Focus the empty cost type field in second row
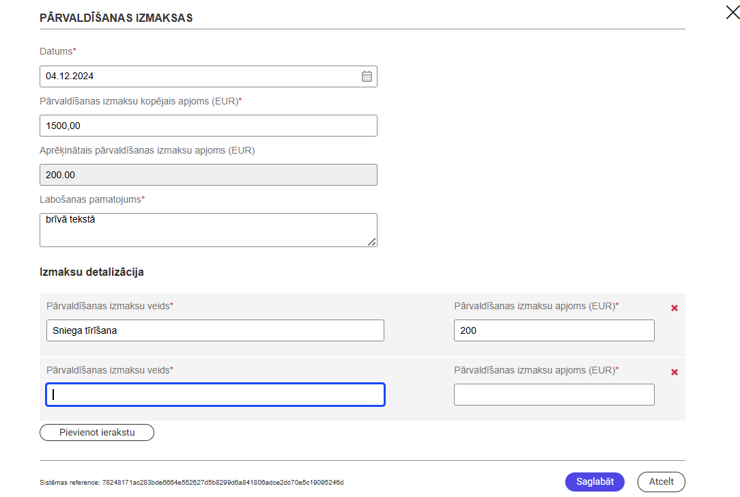 pyautogui.click(x=215, y=395)
